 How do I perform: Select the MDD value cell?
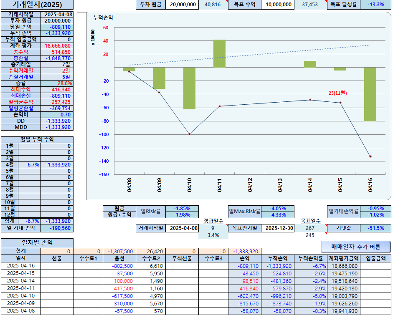tap(57, 127)
